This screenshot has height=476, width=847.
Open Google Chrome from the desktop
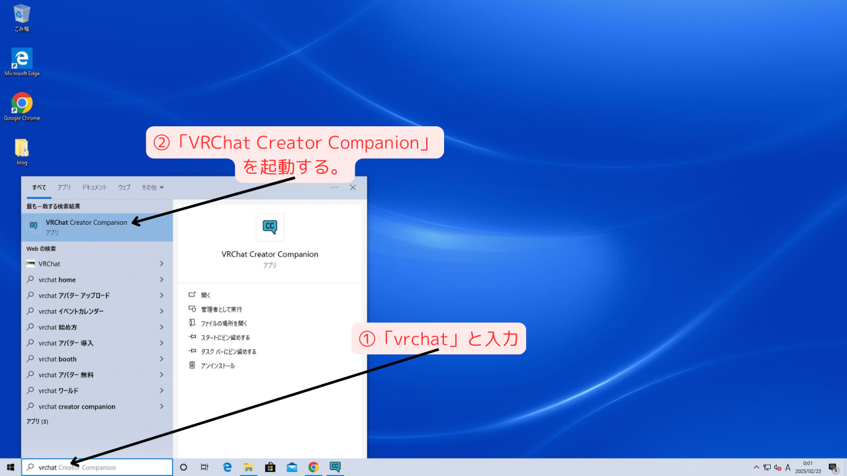click(x=22, y=104)
